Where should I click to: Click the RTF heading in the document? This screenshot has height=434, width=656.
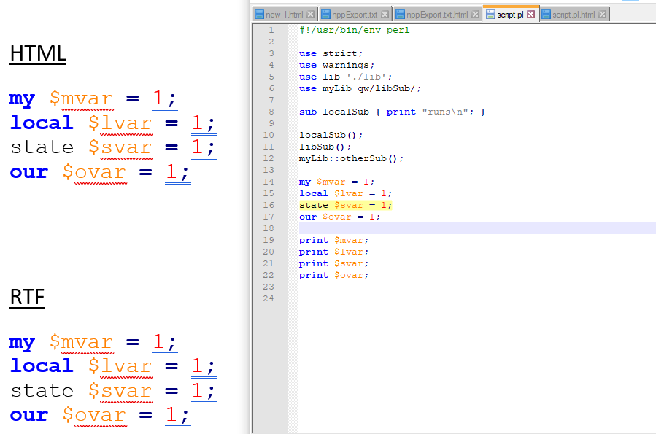point(27,297)
